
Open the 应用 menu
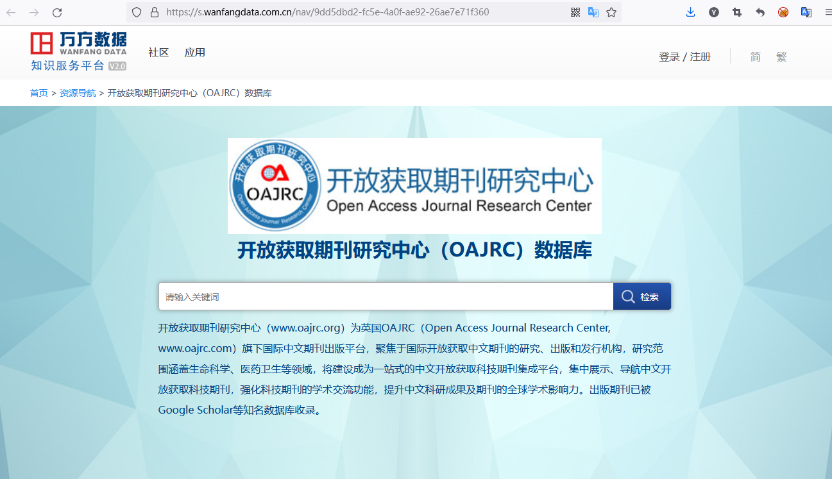tap(195, 53)
